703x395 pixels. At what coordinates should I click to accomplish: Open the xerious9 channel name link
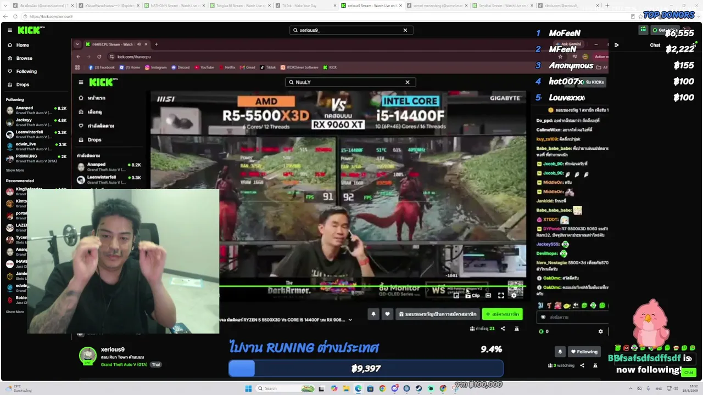click(113, 349)
